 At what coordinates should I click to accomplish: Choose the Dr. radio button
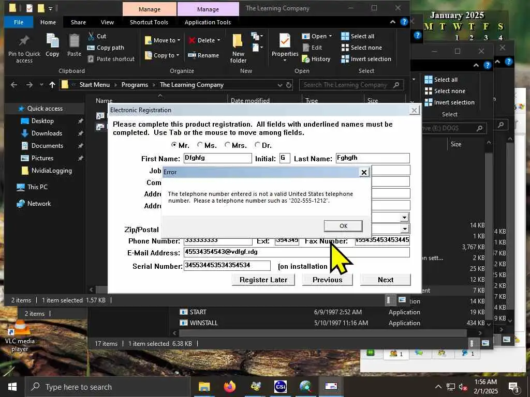[x=258, y=145]
